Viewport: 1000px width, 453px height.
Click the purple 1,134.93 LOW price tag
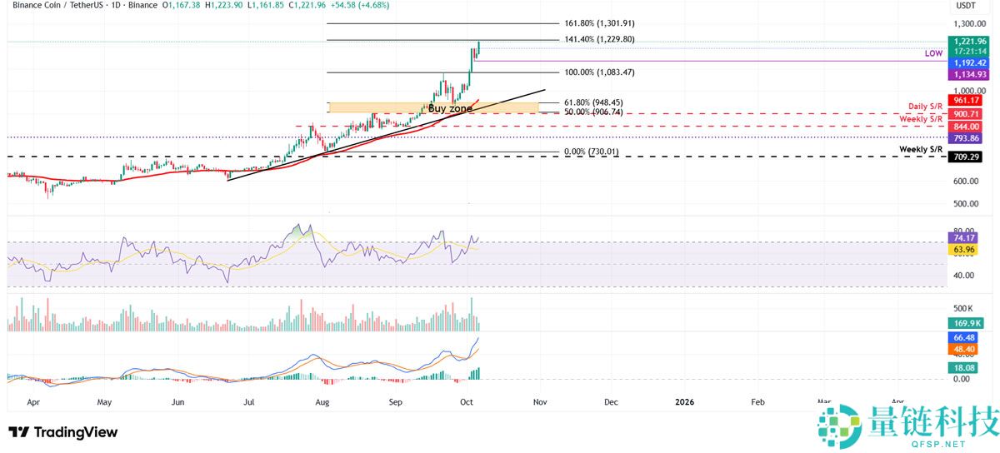click(x=967, y=74)
